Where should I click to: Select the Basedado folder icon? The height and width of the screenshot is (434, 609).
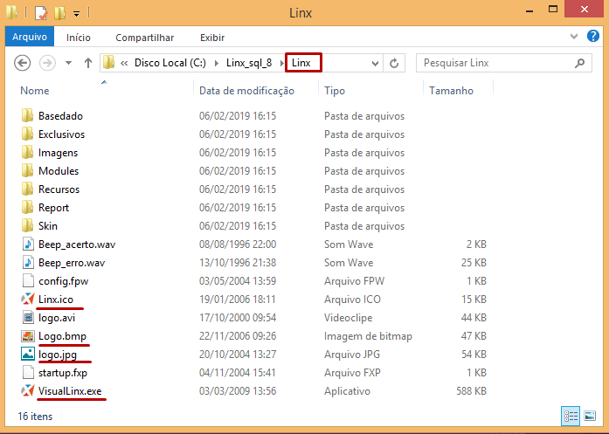(x=28, y=115)
